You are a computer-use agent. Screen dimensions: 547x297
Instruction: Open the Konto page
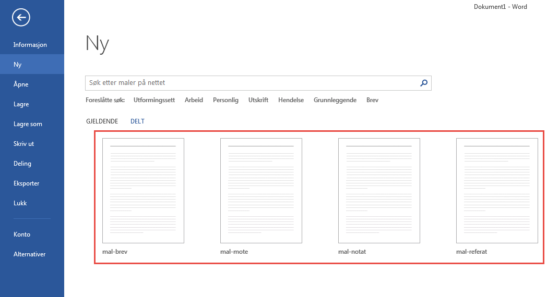pyautogui.click(x=32, y=234)
